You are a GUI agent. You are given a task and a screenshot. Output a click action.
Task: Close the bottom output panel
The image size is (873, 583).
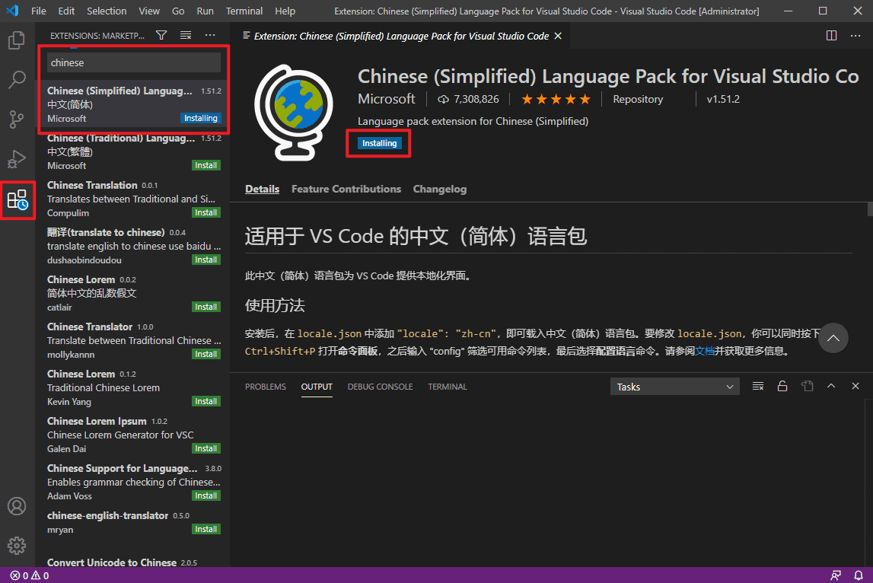pos(855,386)
